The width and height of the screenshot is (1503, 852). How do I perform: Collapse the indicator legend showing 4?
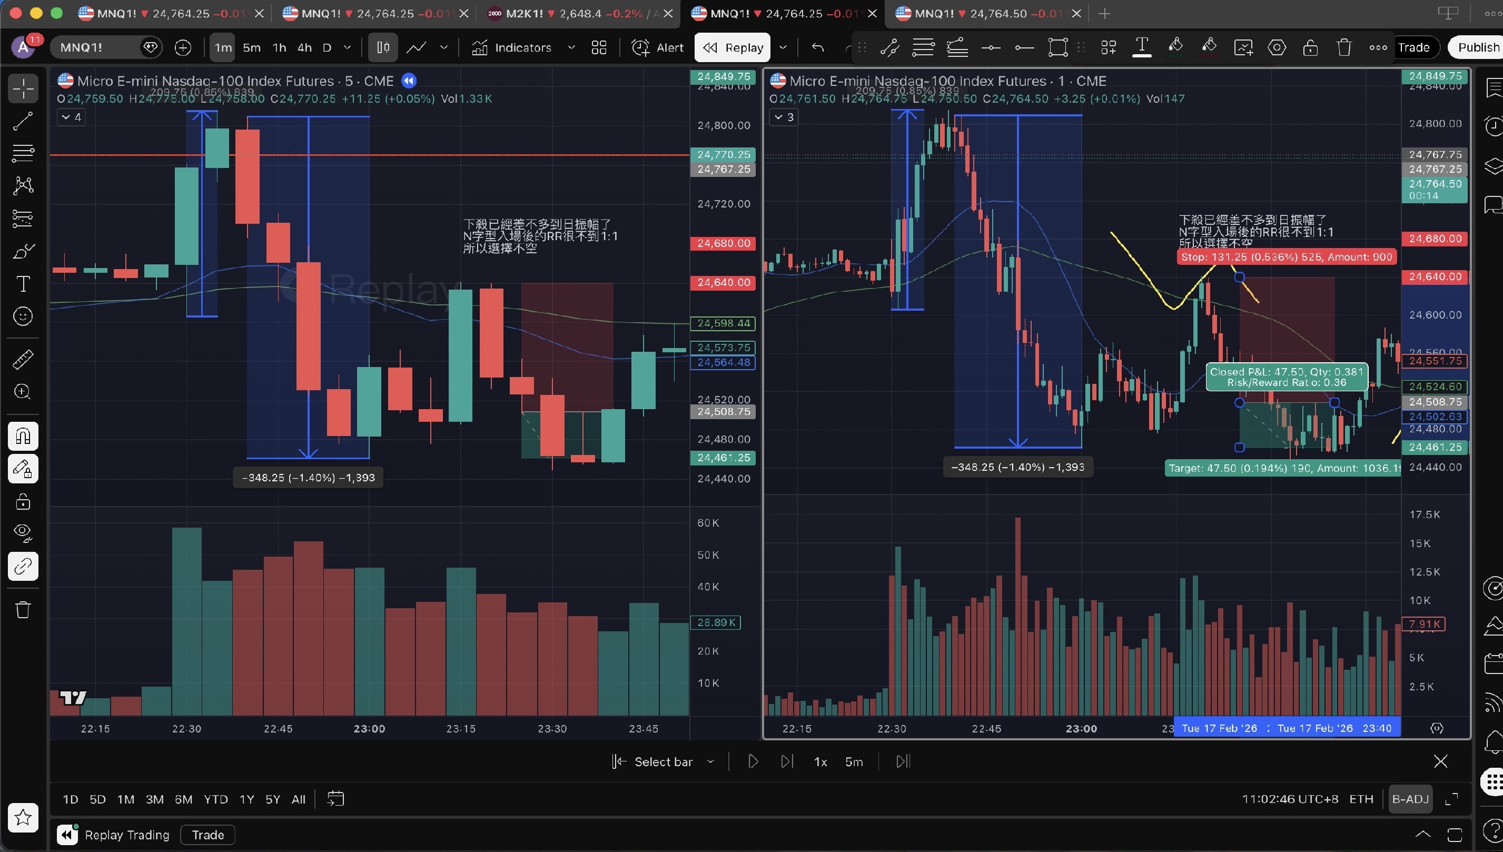point(72,117)
